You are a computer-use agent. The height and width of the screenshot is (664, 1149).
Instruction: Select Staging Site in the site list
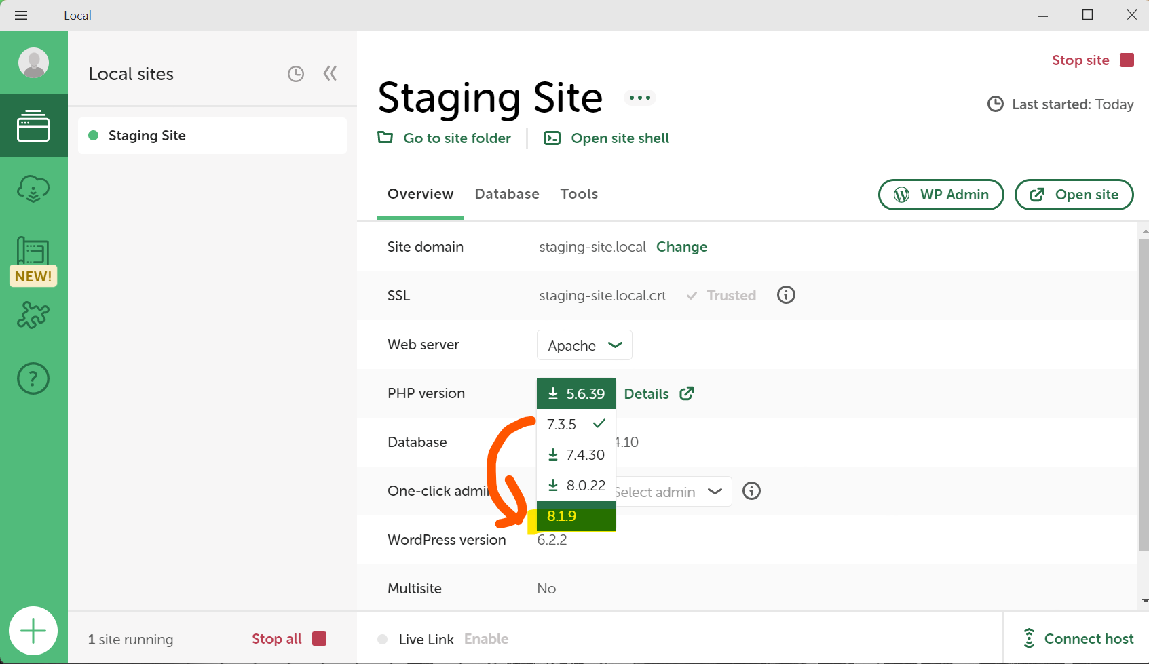coord(212,136)
